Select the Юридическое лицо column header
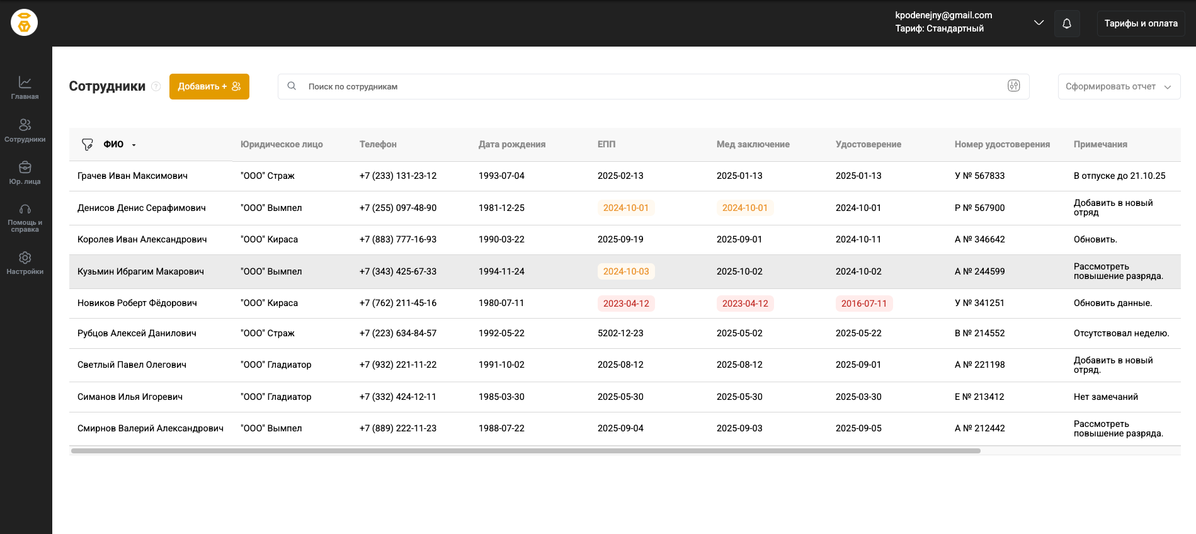The height and width of the screenshot is (534, 1196). pos(282,144)
